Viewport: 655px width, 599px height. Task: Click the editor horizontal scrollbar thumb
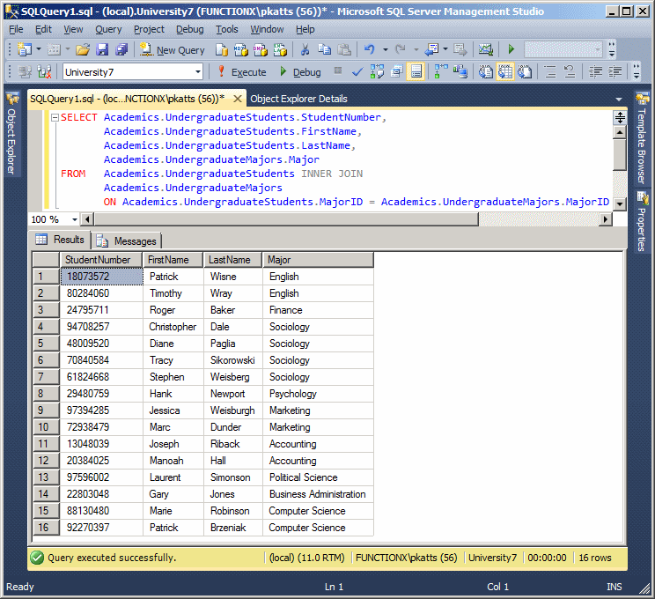pyautogui.click(x=287, y=219)
